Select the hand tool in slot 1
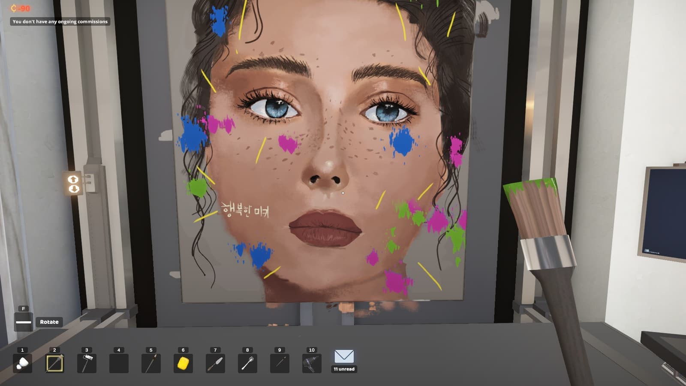 [22, 363]
